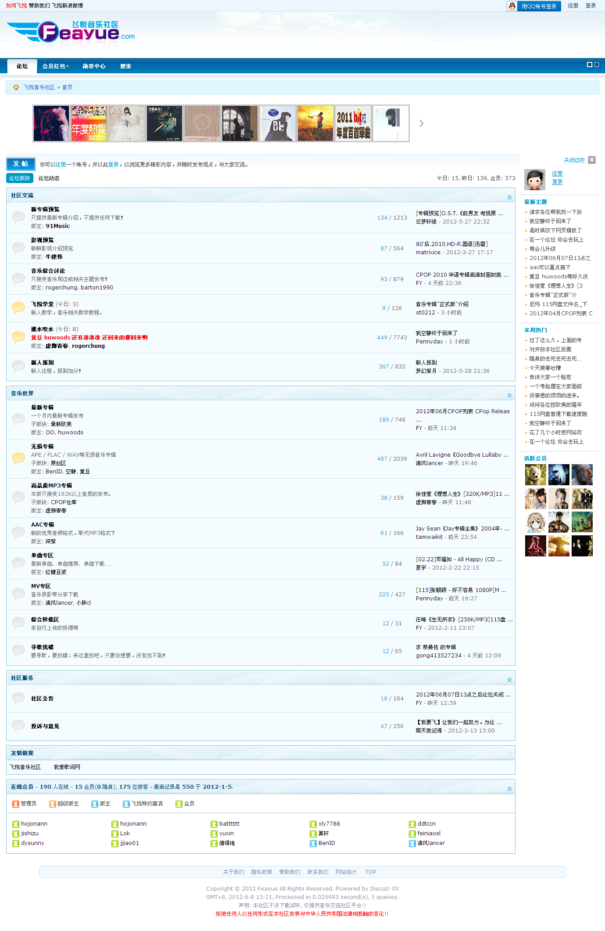605x931 pixels.
Task: Open online member hojonann in first column
Action: 34,824
